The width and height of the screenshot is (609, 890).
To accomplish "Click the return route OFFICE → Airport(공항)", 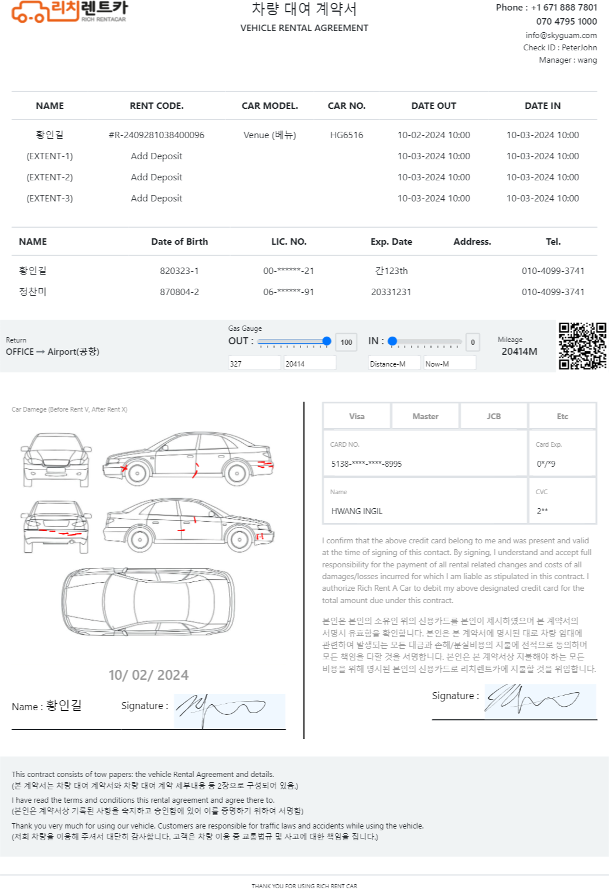I will tap(53, 352).
